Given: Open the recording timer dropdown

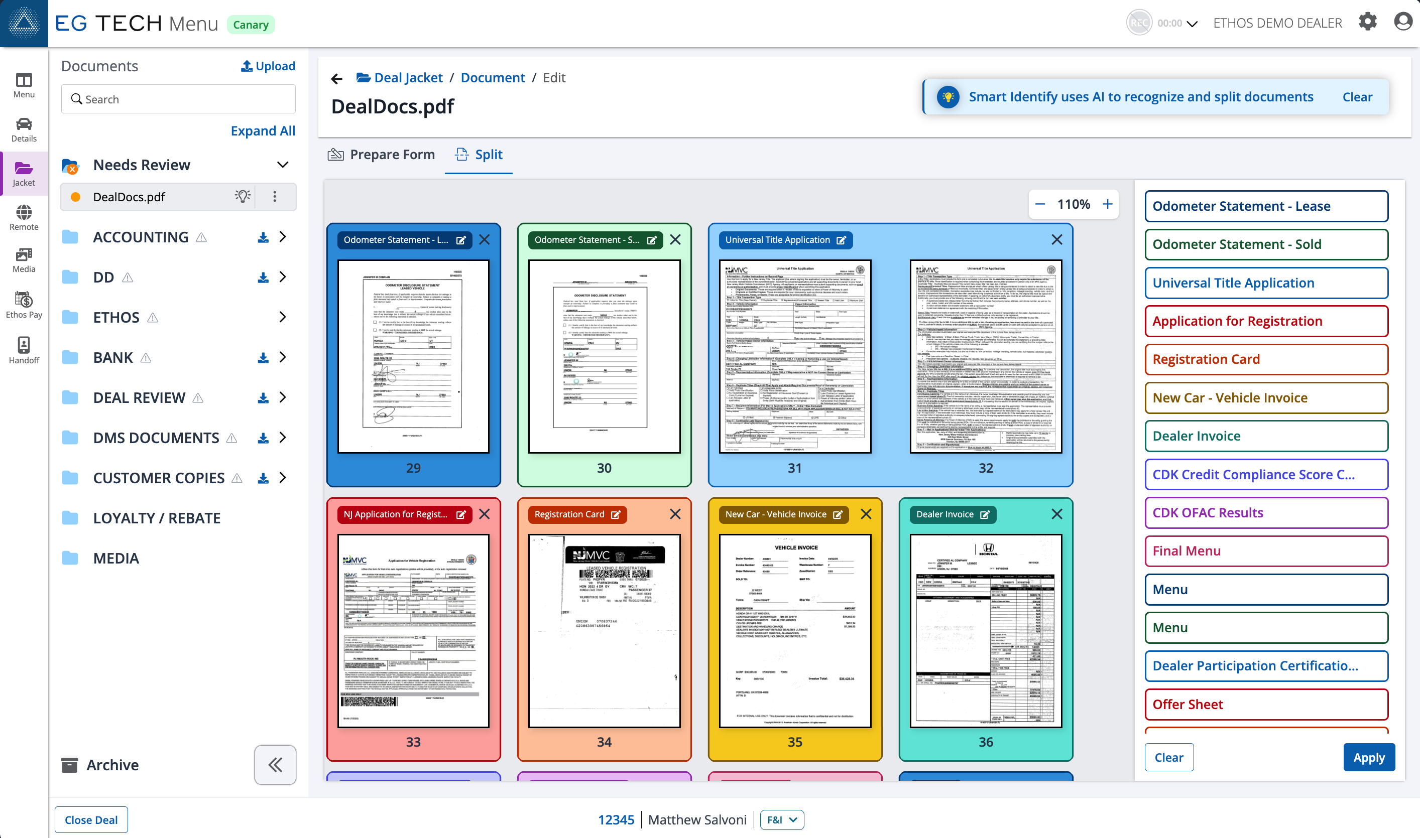Looking at the screenshot, I should click(x=1192, y=24).
